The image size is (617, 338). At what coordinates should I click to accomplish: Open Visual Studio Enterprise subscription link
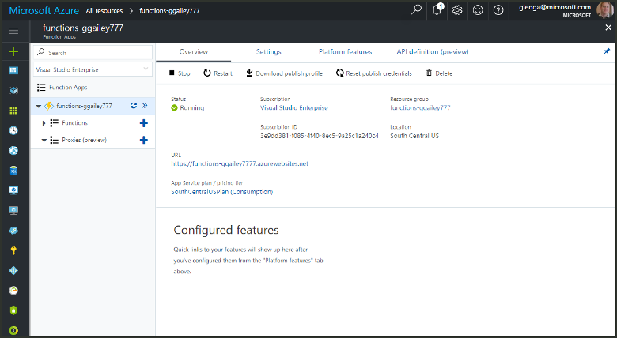294,107
